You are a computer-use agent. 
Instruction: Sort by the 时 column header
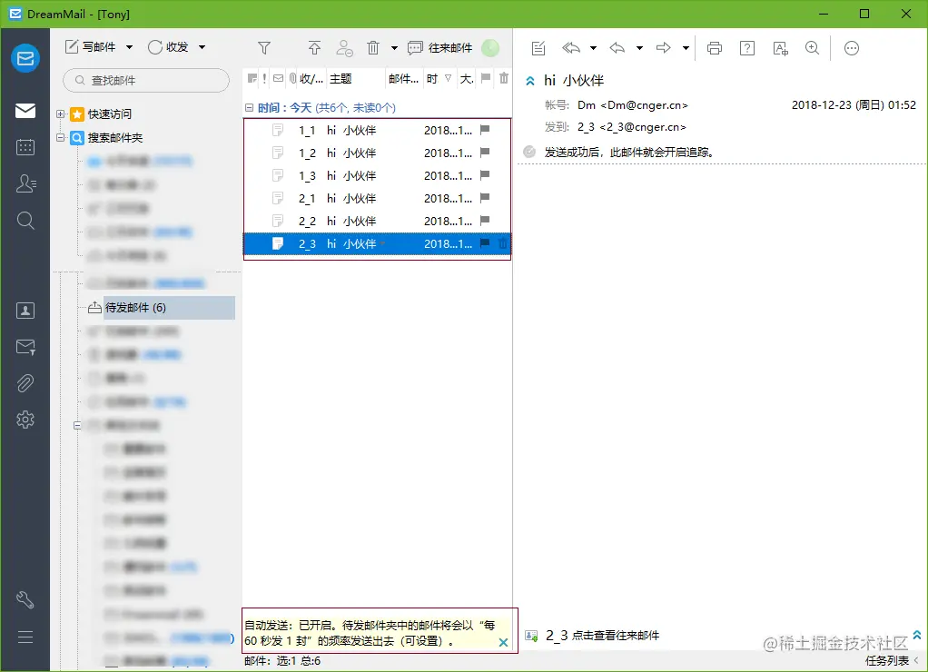tap(439, 79)
